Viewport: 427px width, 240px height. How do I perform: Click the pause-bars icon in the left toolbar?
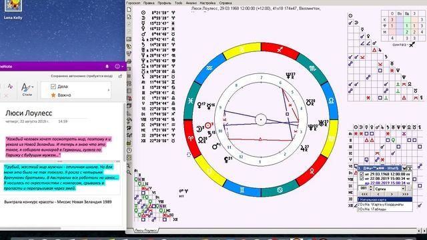(129, 76)
